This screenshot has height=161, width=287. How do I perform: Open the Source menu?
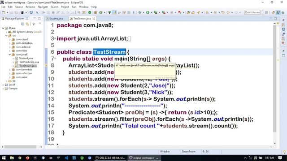pos(19,7)
